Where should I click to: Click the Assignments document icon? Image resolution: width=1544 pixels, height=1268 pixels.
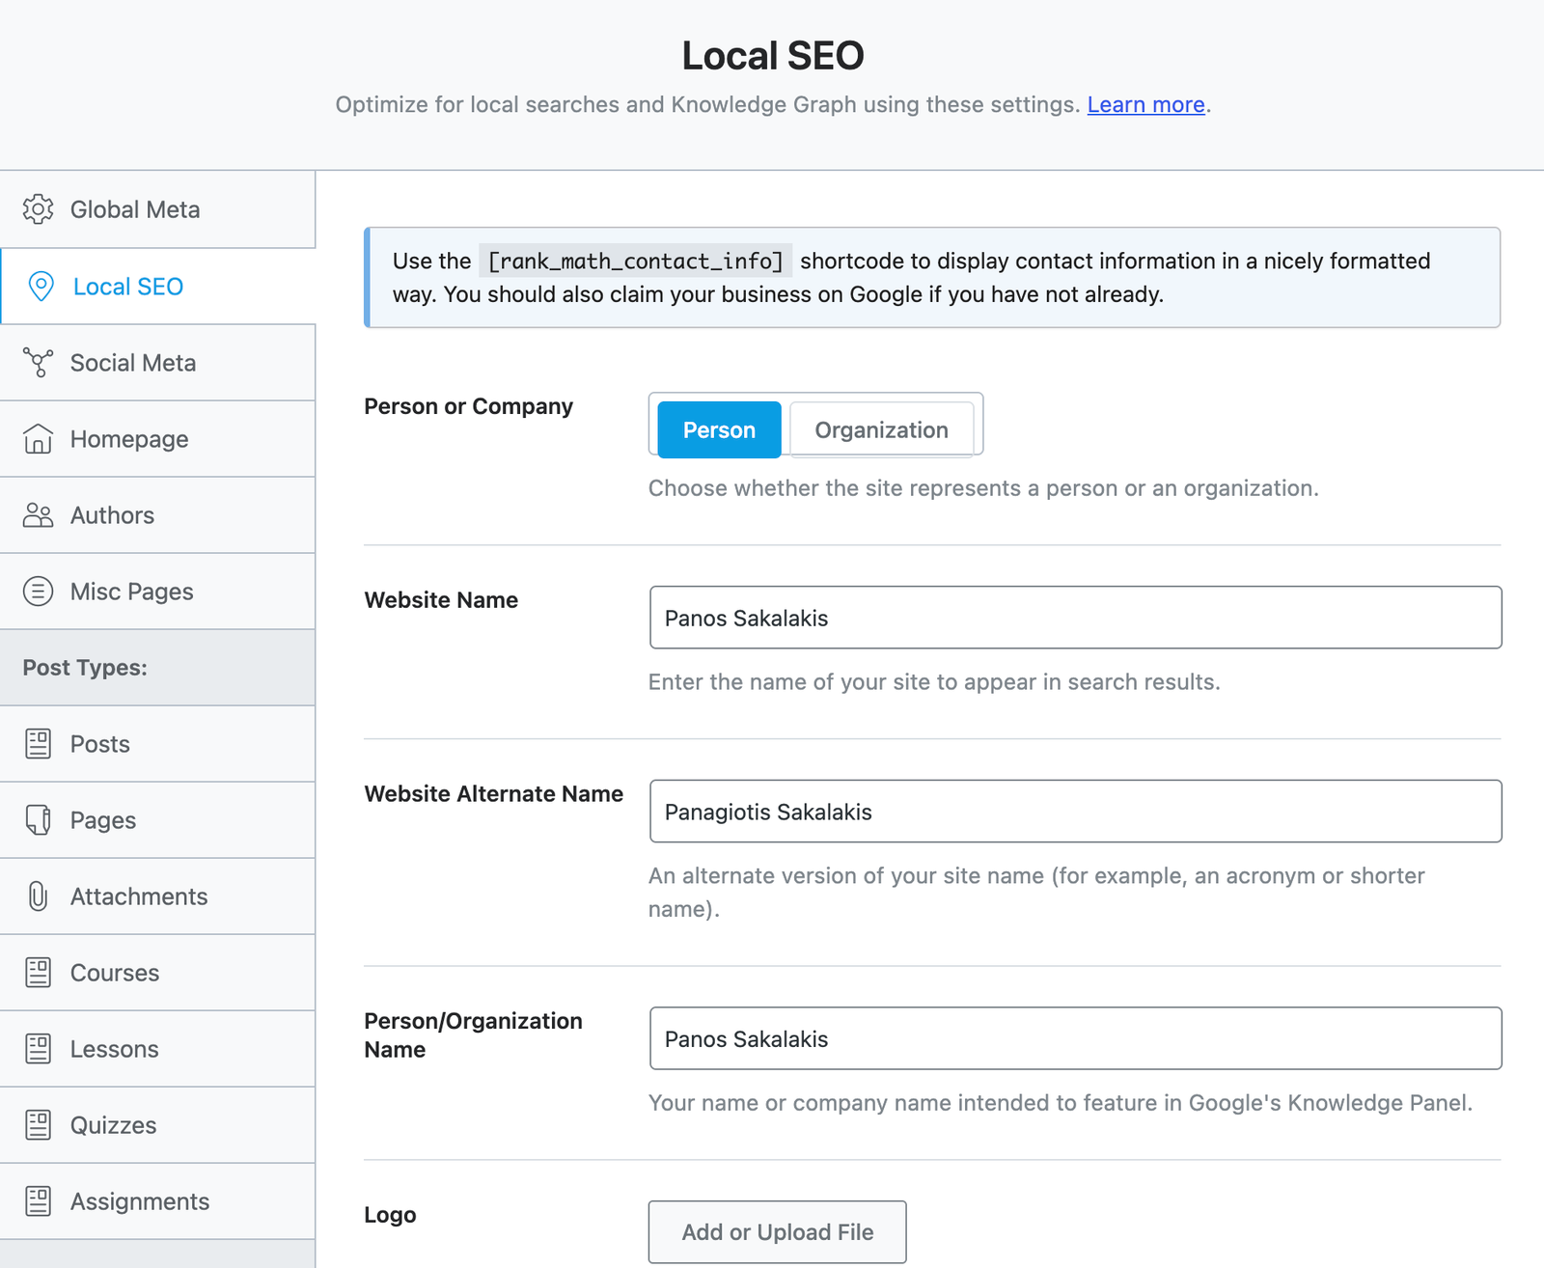[39, 1201]
